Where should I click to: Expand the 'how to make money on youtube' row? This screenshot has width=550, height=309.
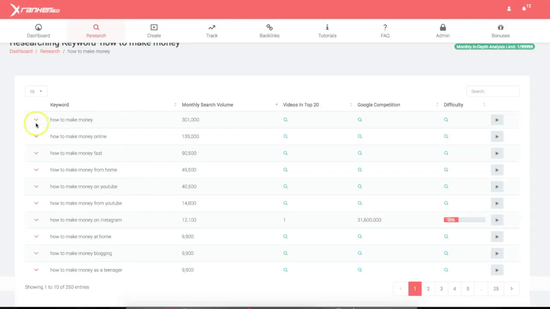tap(36, 187)
